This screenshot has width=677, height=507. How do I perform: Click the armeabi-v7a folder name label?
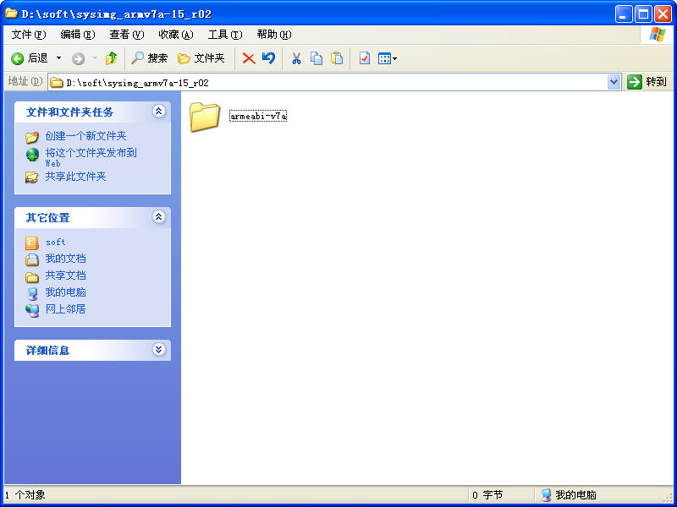click(258, 116)
